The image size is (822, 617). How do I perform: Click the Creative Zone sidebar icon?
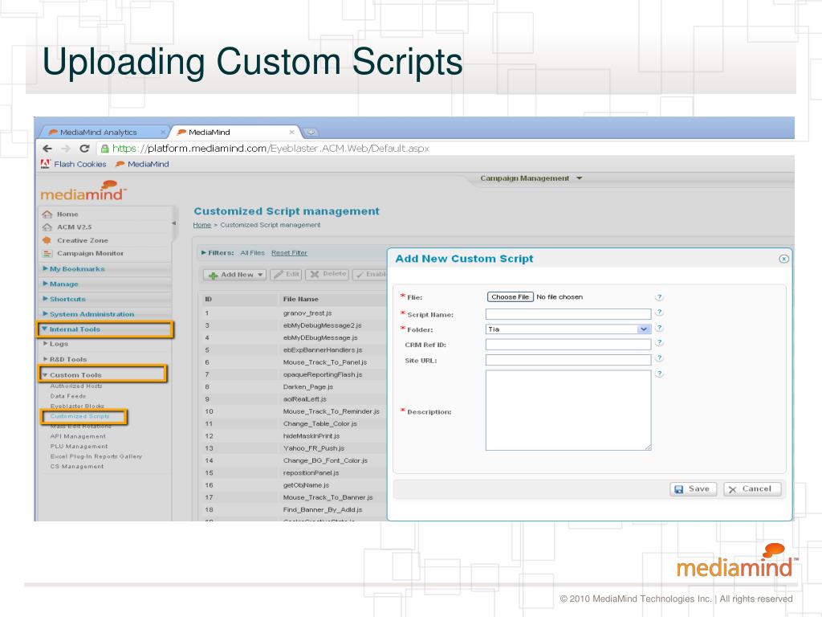point(47,240)
